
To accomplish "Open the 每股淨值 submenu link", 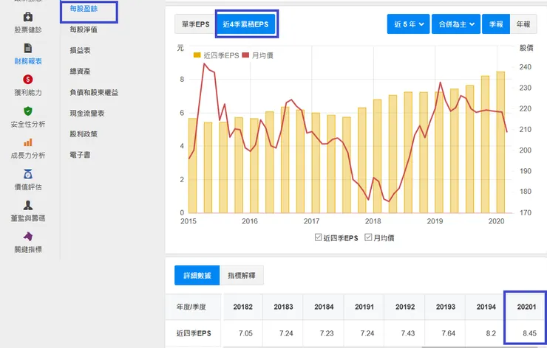I will (84, 29).
